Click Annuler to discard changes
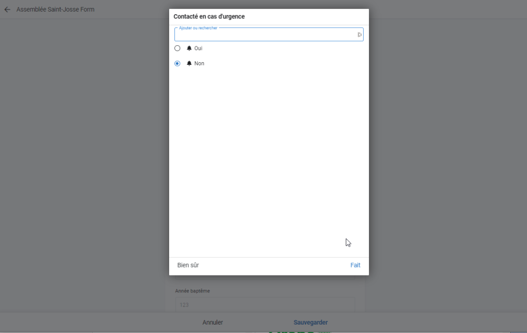 tap(212, 322)
